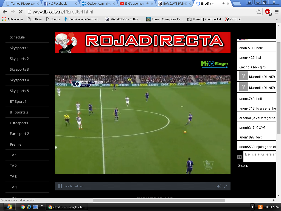Click the page vertical scrollbar
The width and height of the screenshot is (281, 211).
click(279, 88)
